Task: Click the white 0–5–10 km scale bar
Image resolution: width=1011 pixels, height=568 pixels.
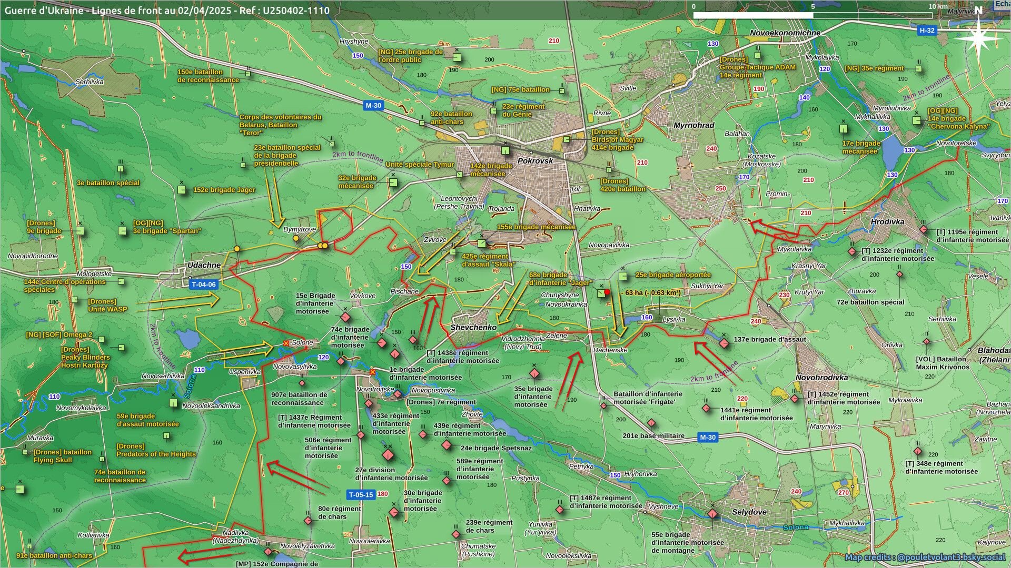Action: click(x=813, y=15)
